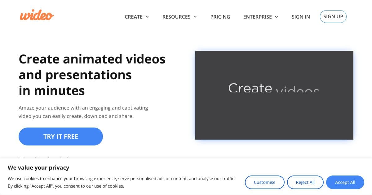Open the CREATE navigation dropdown
372x195 pixels.
coord(134,17)
